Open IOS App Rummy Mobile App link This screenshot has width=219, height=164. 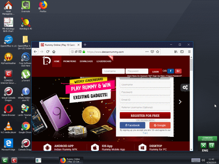(108, 147)
